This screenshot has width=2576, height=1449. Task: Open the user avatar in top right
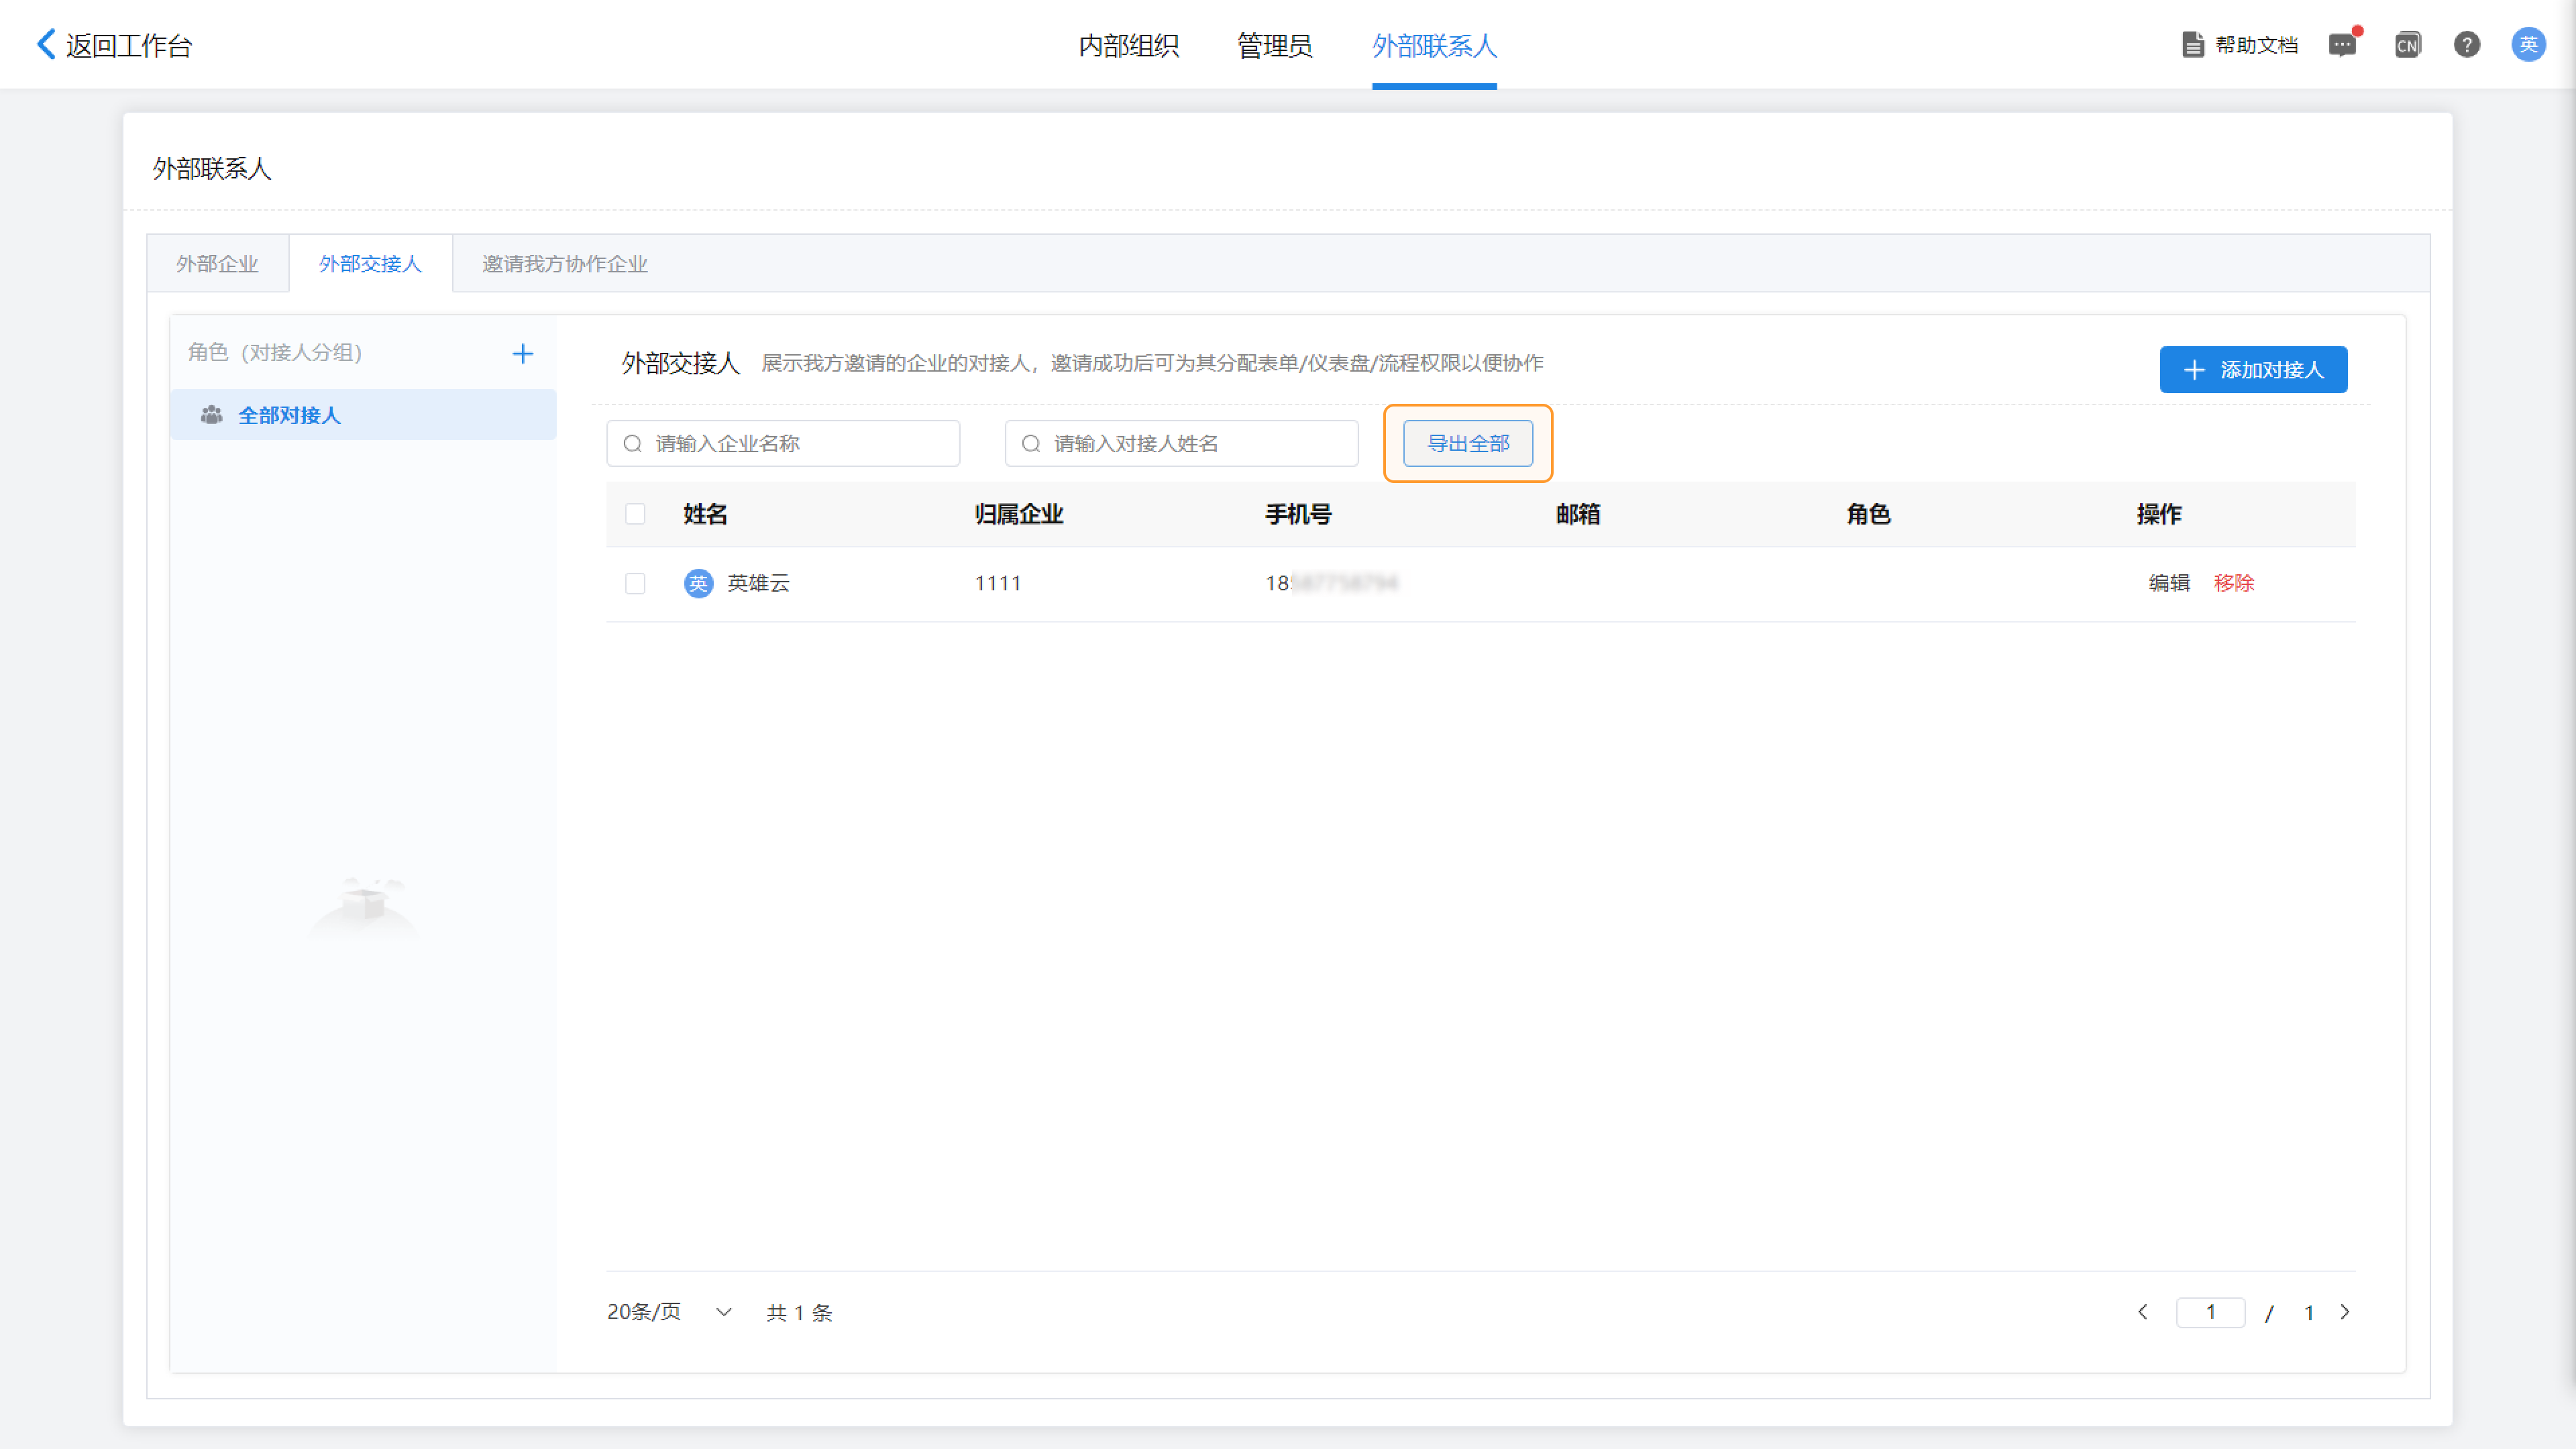point(2528,45)
